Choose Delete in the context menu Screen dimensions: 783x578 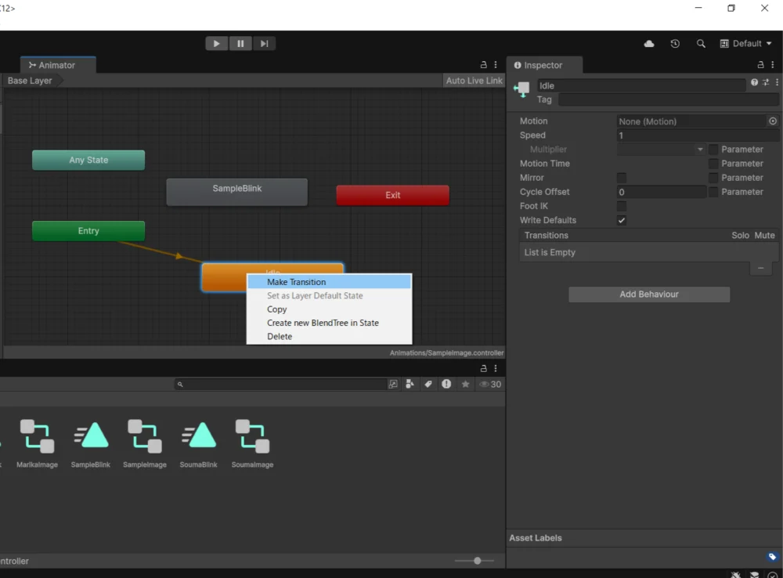coord(280,337)
